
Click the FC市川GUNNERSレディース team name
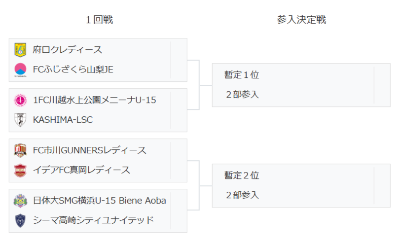[89, 150]
